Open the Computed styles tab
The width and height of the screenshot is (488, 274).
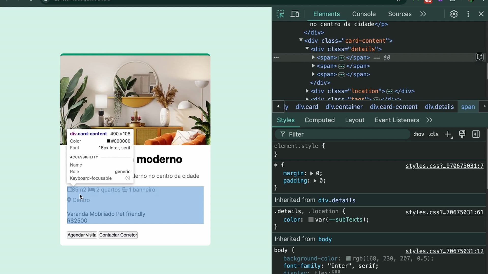[x=319, y=120]
